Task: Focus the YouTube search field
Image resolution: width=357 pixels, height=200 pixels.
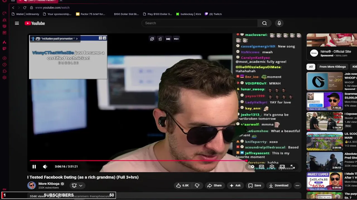Action: pos(200,23)
